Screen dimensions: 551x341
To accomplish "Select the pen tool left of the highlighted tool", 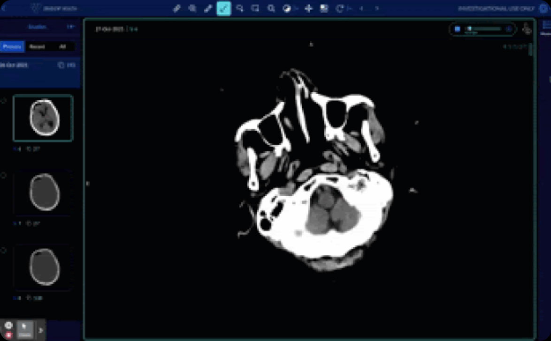I will pyautogui.click(x=208, y=8).
